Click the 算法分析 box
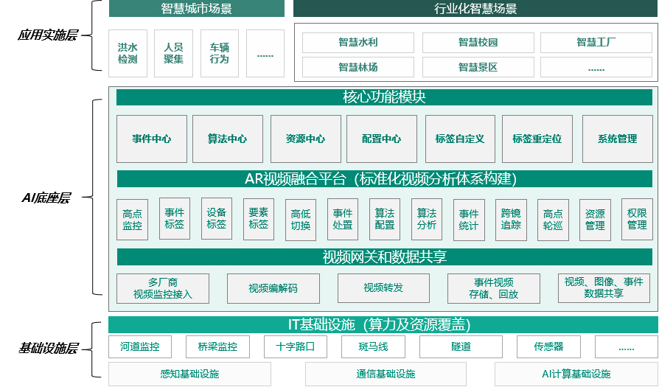The image size is (659, 387). coord(427,220)
